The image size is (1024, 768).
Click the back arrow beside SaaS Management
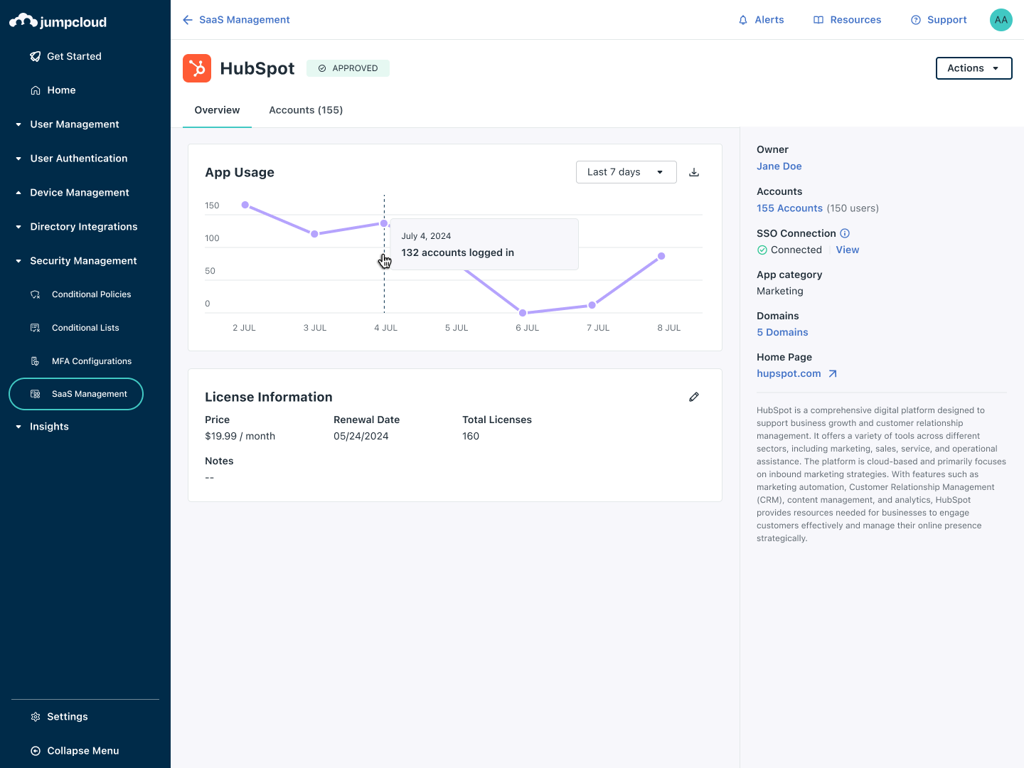click(x=188, y=20)
